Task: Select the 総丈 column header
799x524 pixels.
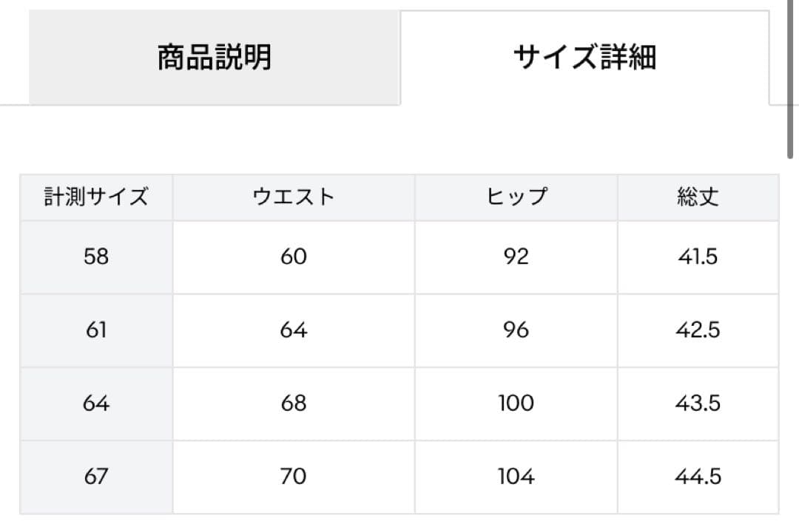Action: coord(698,197)
